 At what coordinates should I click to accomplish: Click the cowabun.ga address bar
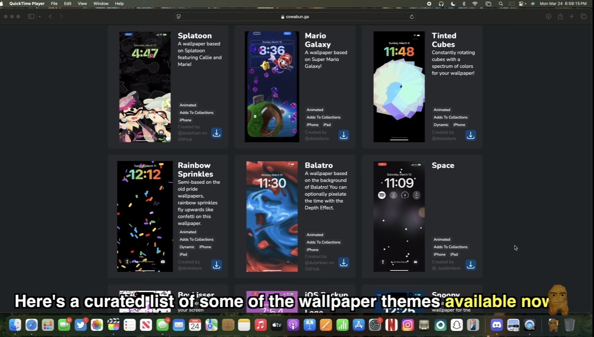coord(295,16)
